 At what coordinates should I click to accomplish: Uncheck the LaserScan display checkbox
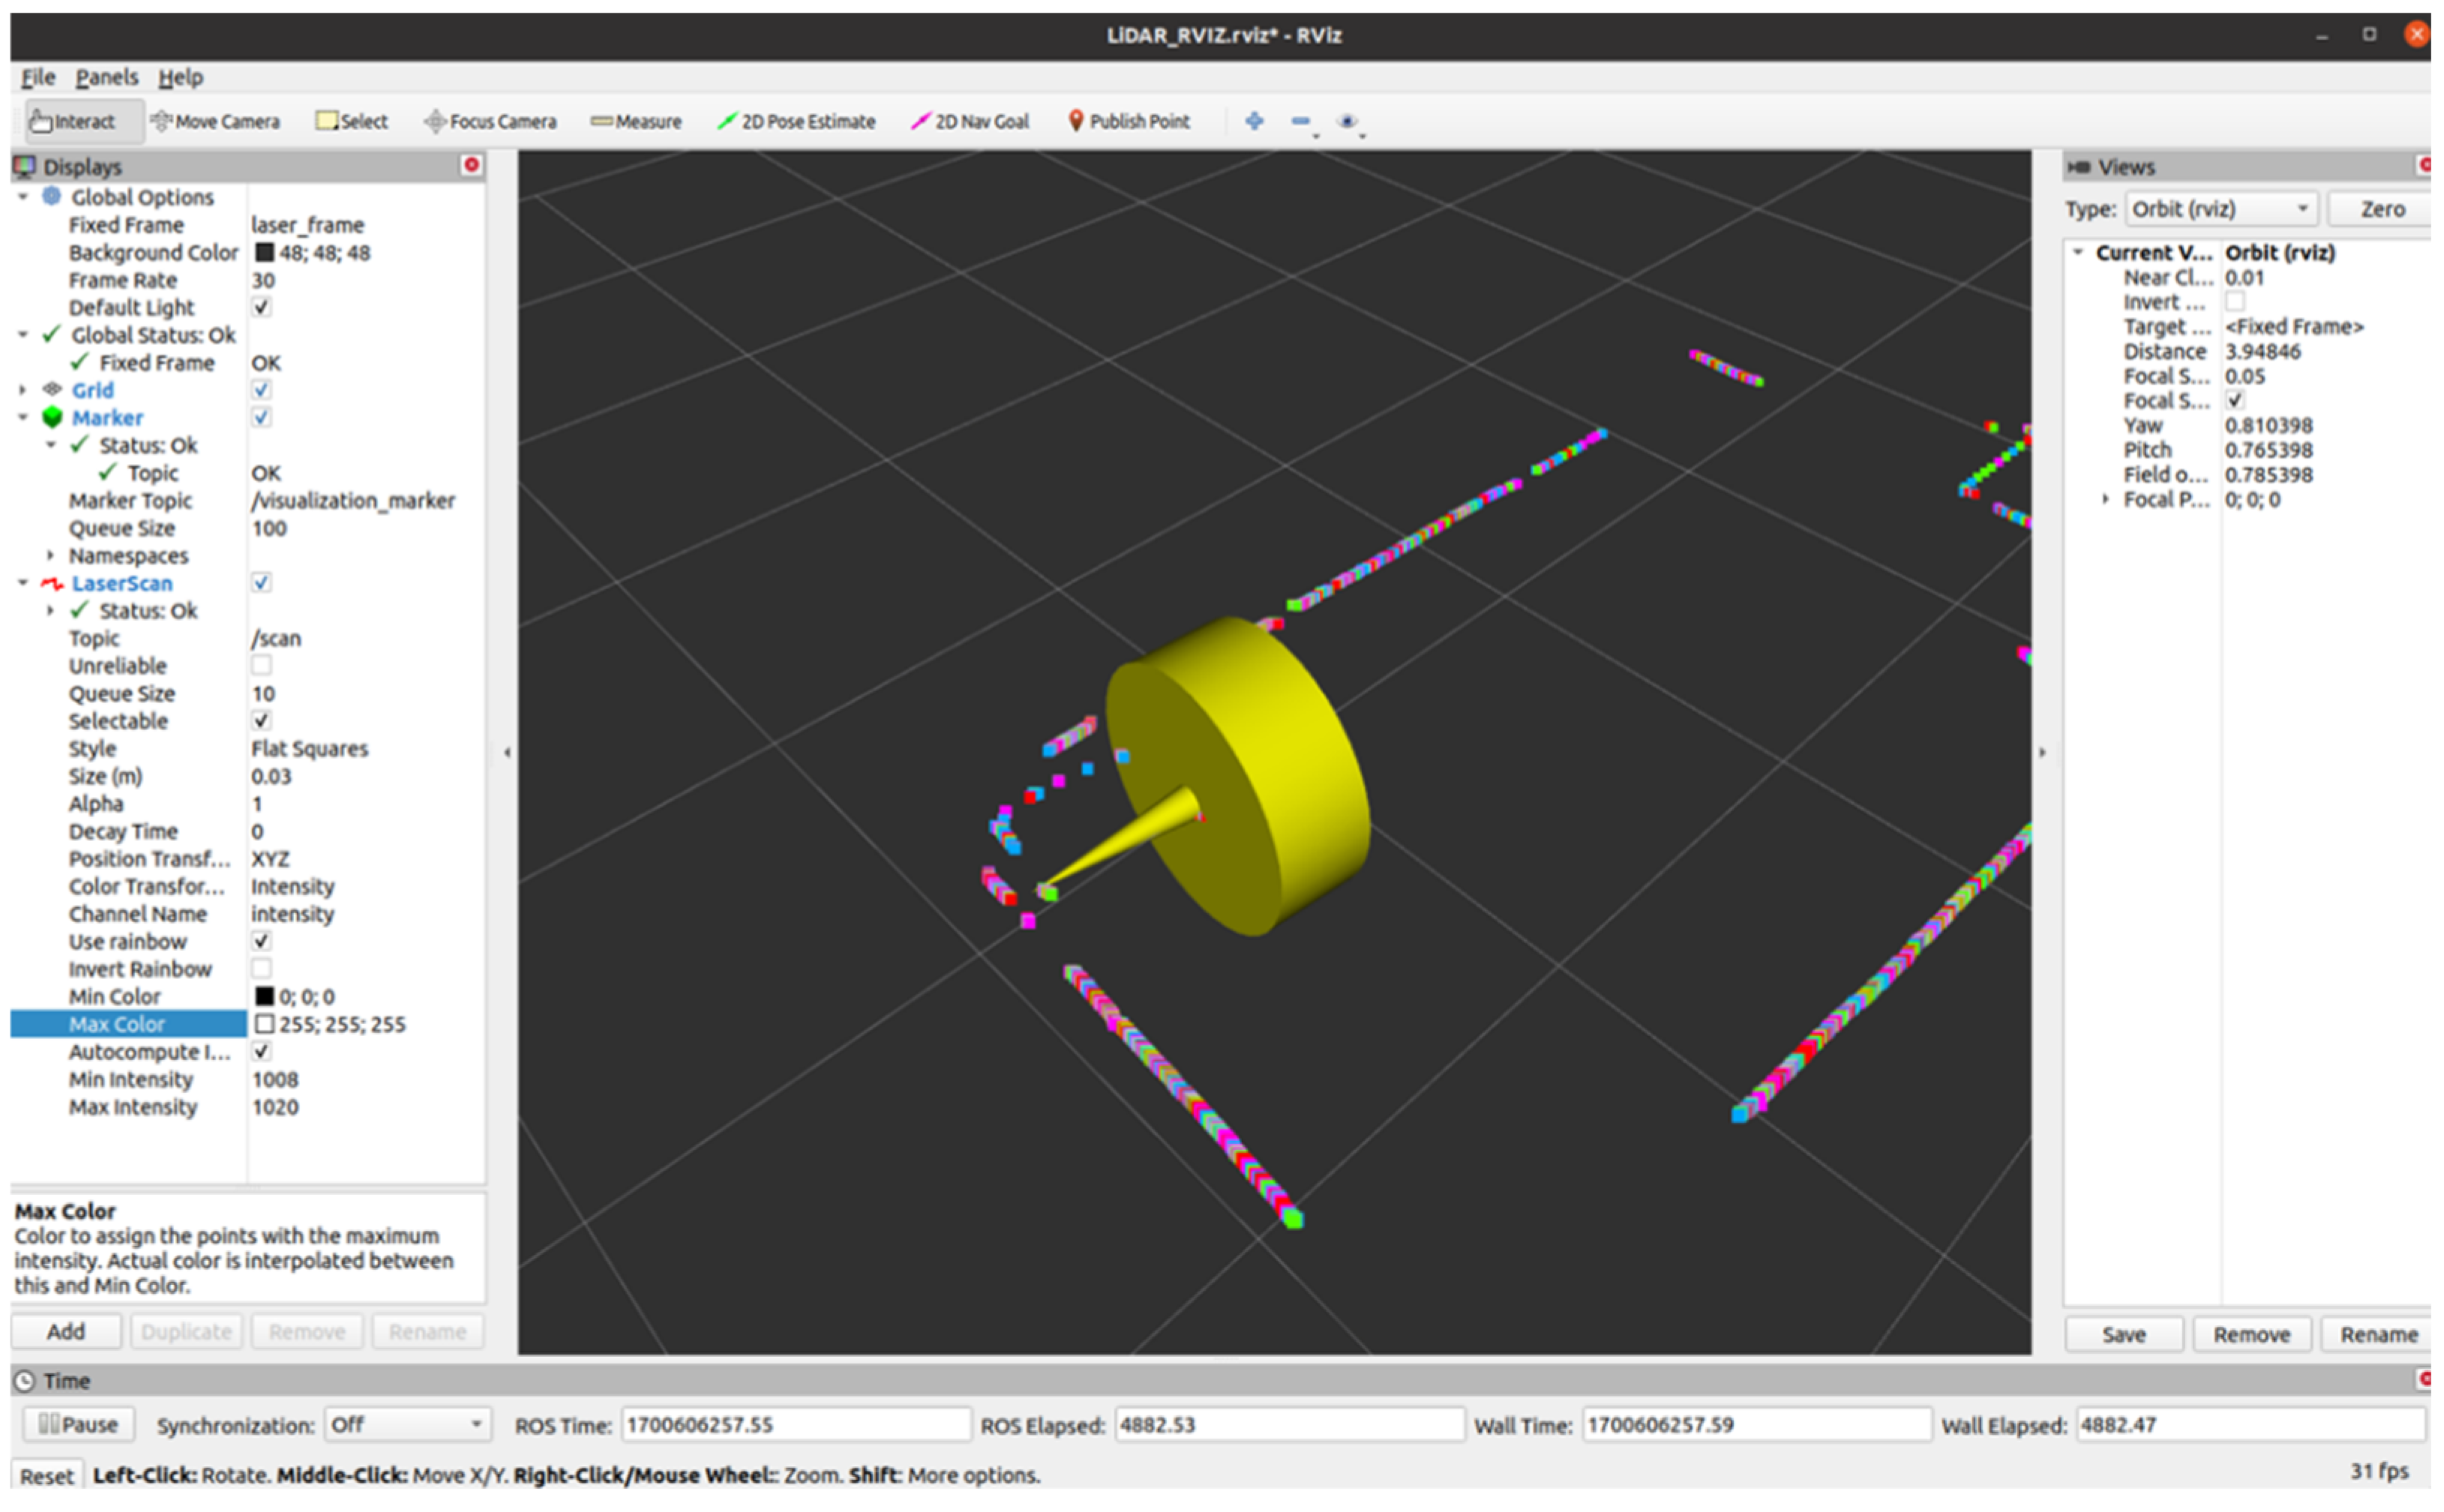pyautogui.click(x=261, y=583)
